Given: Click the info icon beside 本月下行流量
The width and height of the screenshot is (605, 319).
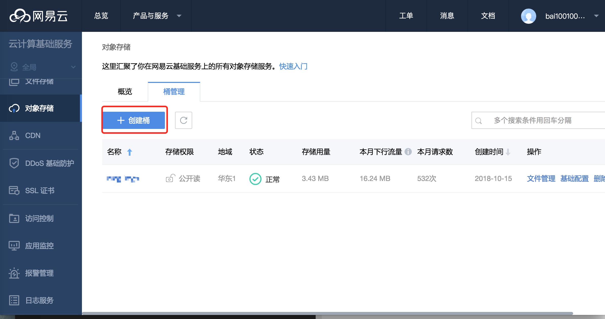Looking at the screenshot, I should pyautogui.click(x=408, y=152).
